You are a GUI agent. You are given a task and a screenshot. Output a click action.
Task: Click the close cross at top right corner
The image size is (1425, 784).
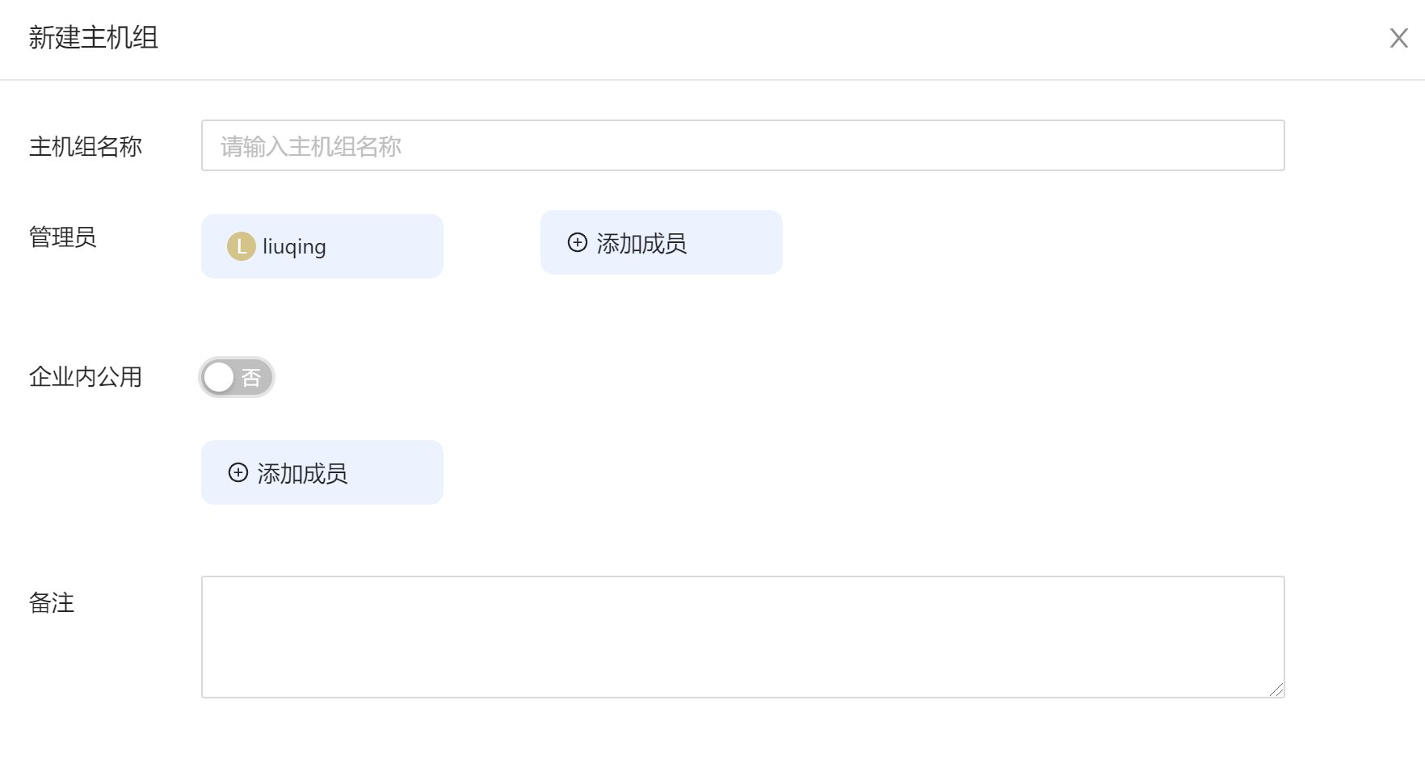pos(1398,38)
